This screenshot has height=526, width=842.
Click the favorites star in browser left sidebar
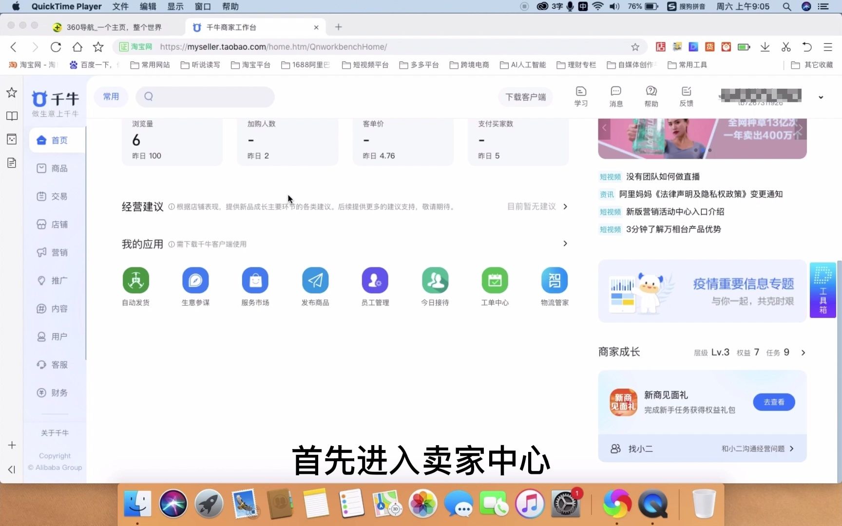coord(12,93)
